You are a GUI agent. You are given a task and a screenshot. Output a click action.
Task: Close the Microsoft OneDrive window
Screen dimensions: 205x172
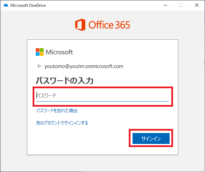coord(197,5)
